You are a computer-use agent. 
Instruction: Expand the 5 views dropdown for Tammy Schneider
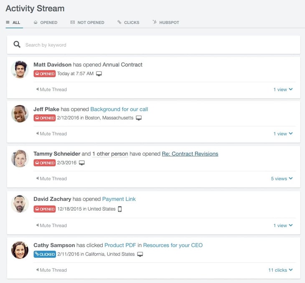282,179
